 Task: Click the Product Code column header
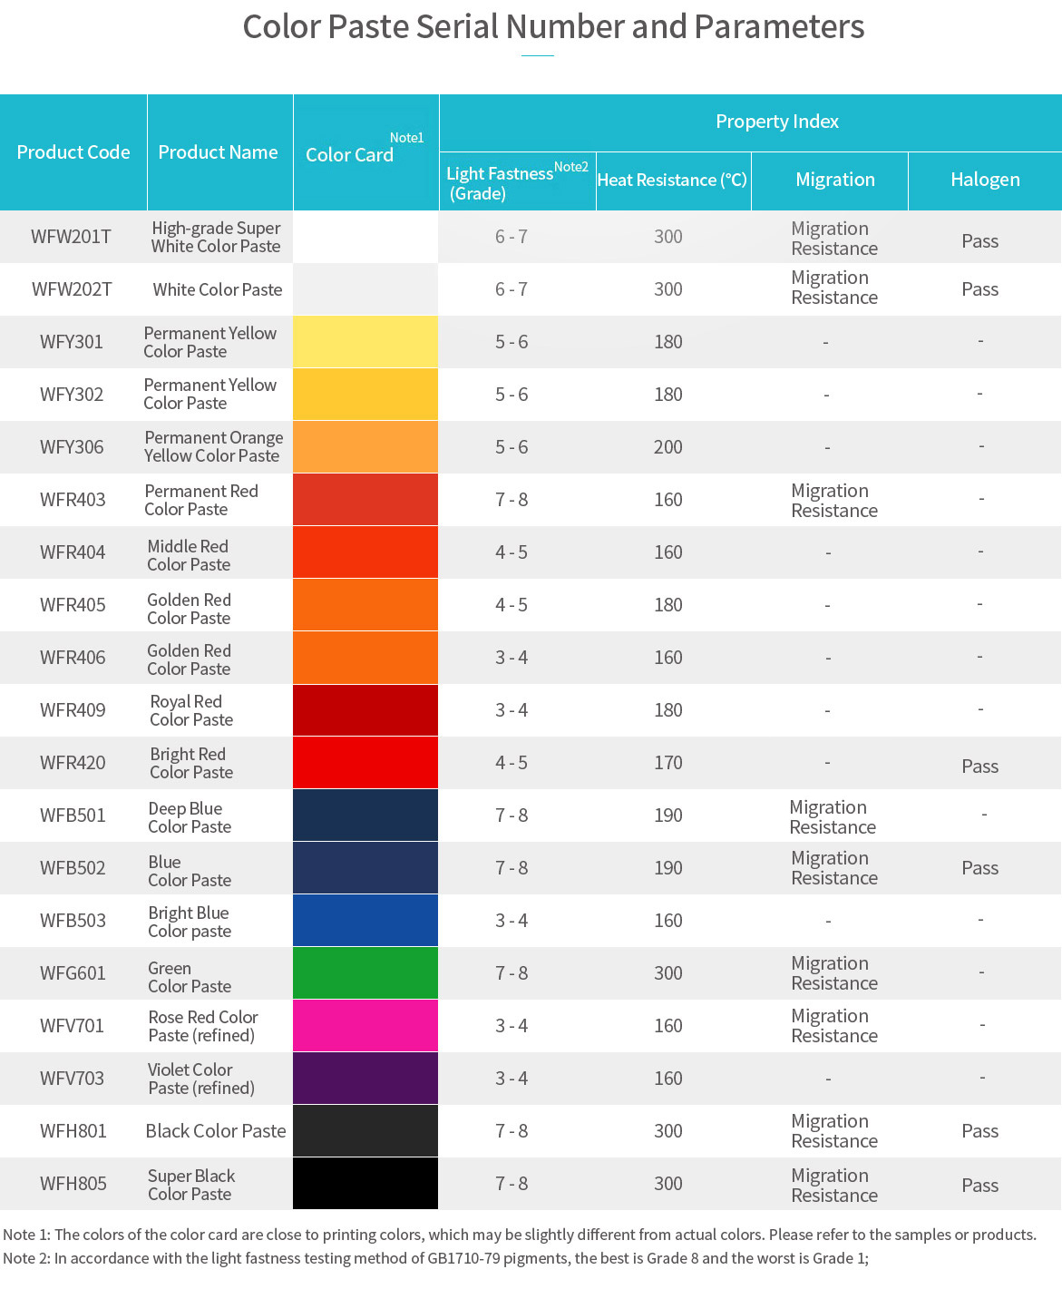(x=73, y=152)
